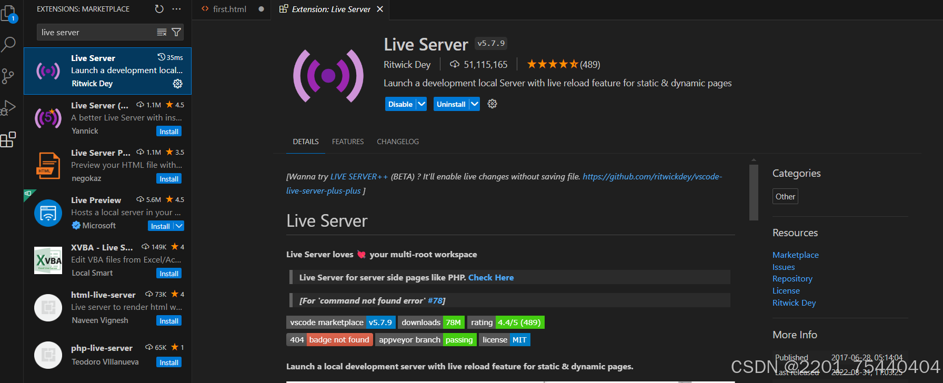Image resolution: width=943 pixels, height=383 pixels.
Task: Open Disable dropdown arrow
Action: pyautogui.click(x=422, y=104)
